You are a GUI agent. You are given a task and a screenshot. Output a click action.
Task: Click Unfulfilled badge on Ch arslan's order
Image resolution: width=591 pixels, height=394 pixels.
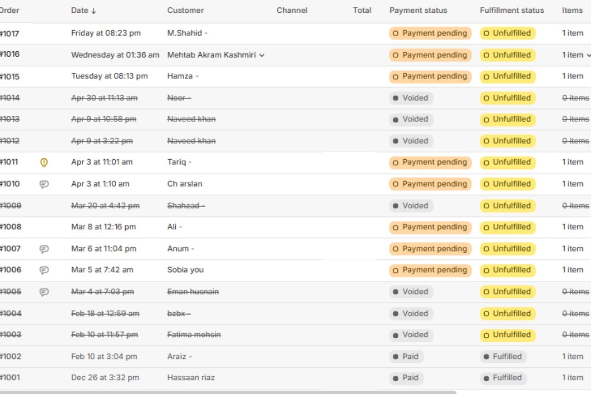click(x=507, y=184)
